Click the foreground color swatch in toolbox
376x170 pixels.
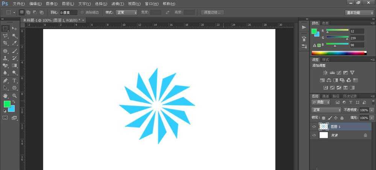coord(7,104)
